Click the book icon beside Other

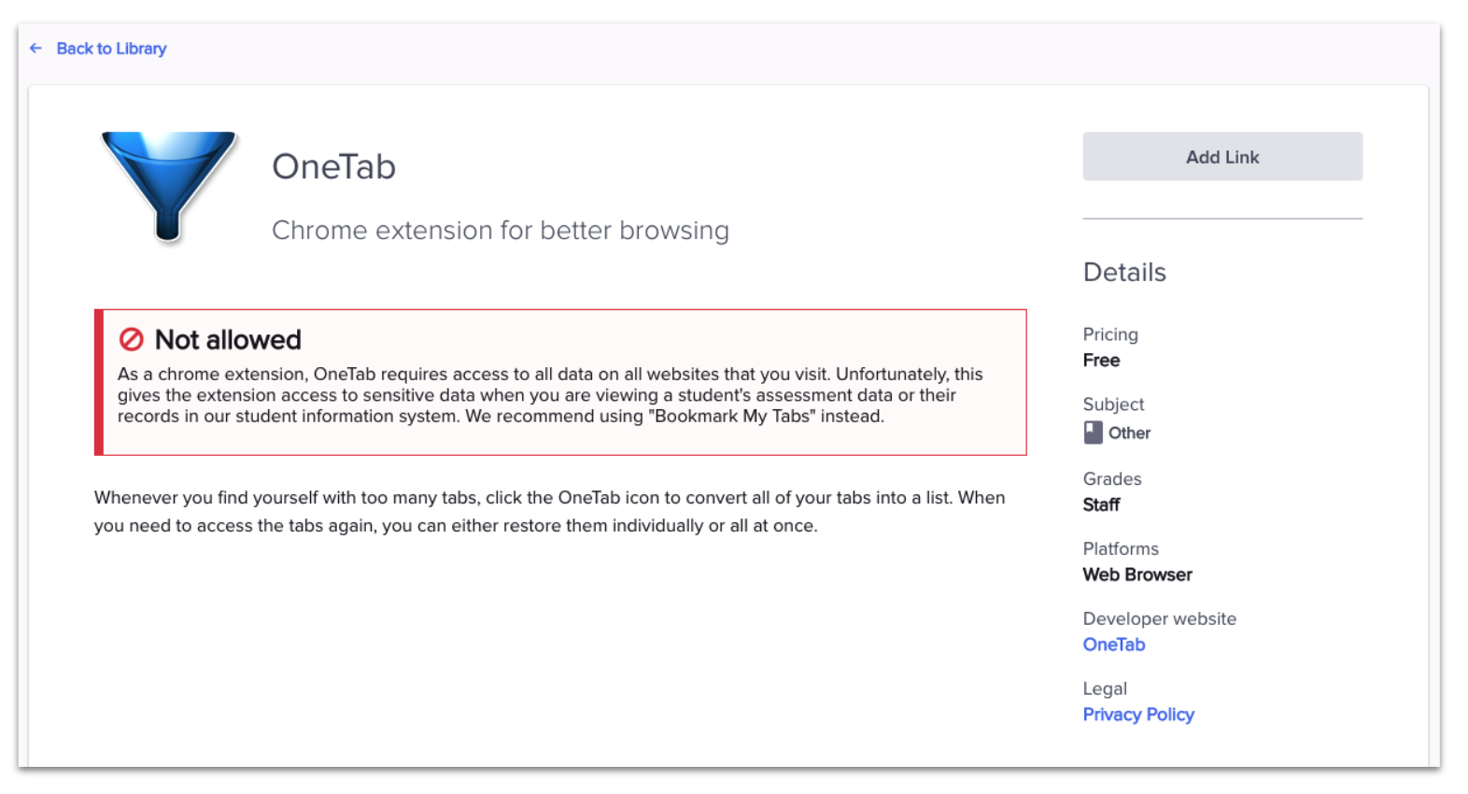pos(1094,432)
